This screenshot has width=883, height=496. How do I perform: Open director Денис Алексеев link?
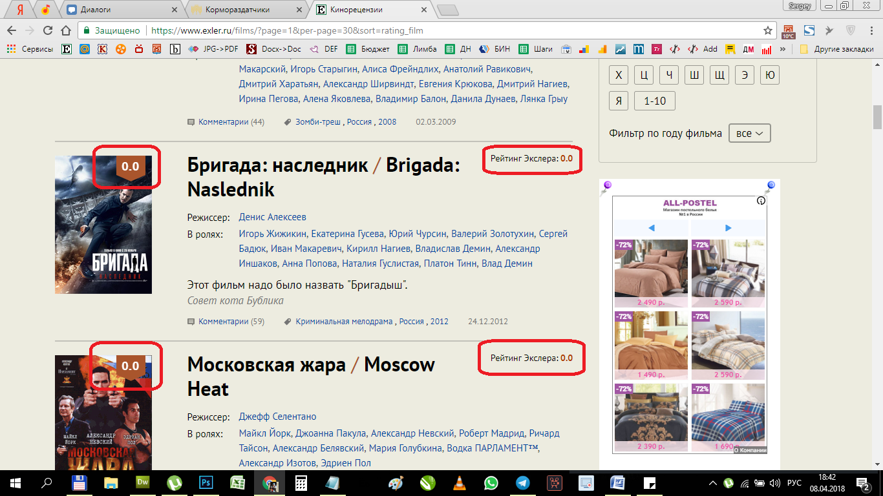[272, 217]
